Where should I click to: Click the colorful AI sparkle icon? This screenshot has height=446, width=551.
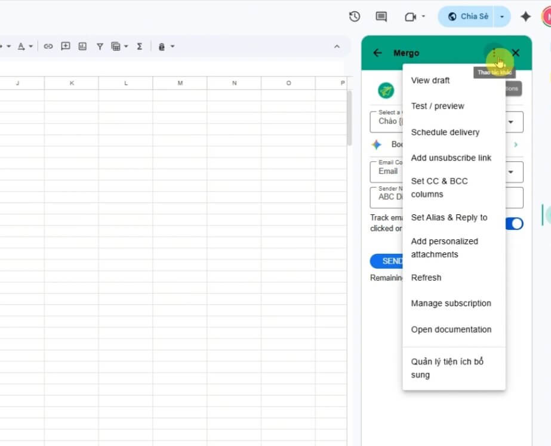[377, 144]
